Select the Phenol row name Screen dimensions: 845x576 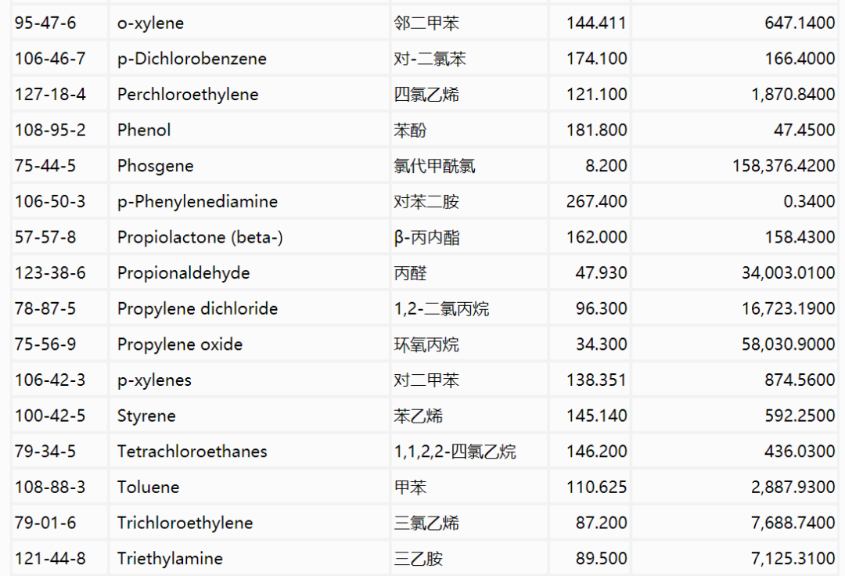144,130
